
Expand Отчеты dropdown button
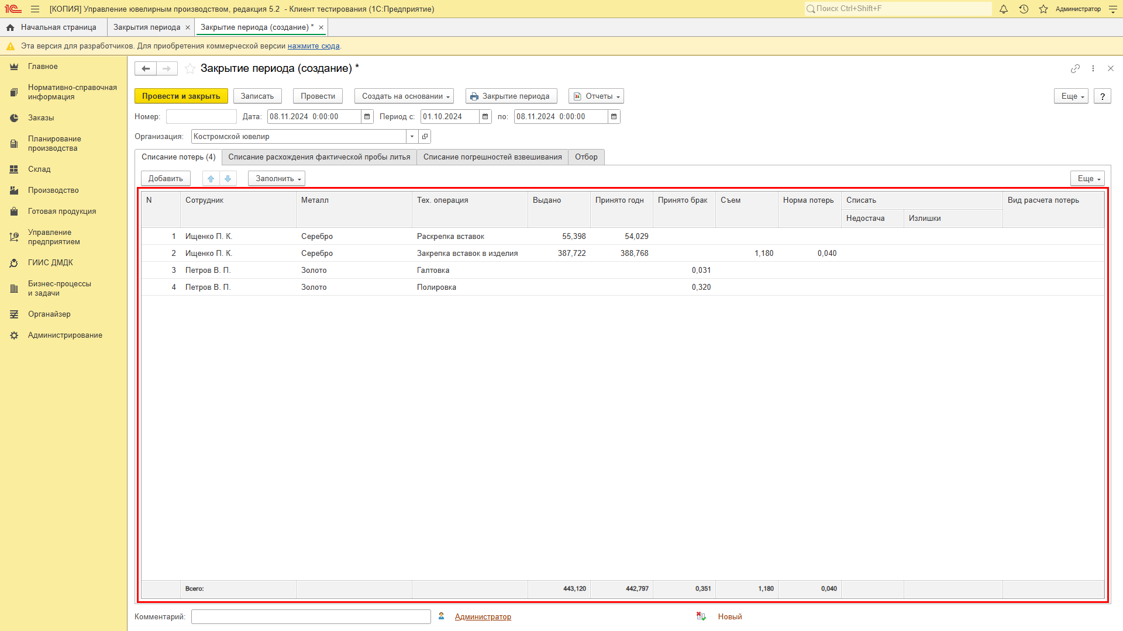coord(597,96)
